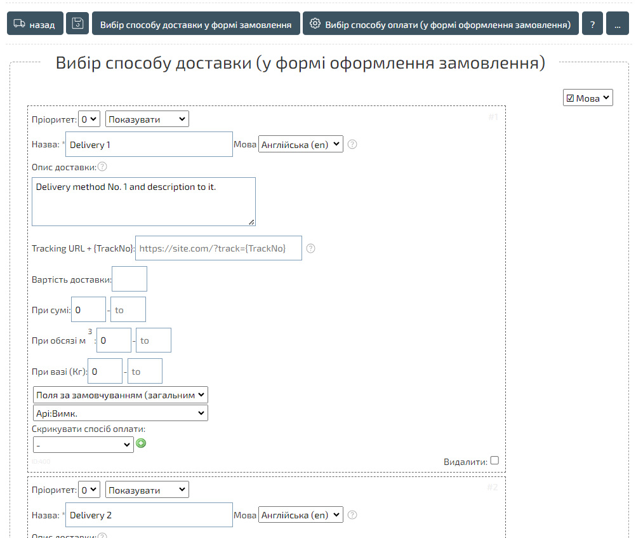Viewport: 636px width, 538px height.
Task: Open Вибір способу оплати settings tab
Action: point(441,24)
